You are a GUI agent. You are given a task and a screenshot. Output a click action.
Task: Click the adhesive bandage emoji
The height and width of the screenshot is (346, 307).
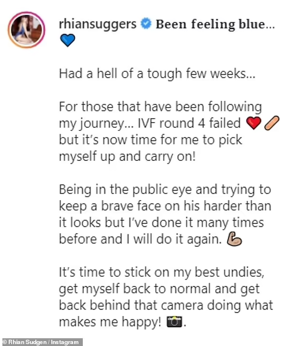coord(272,123)
